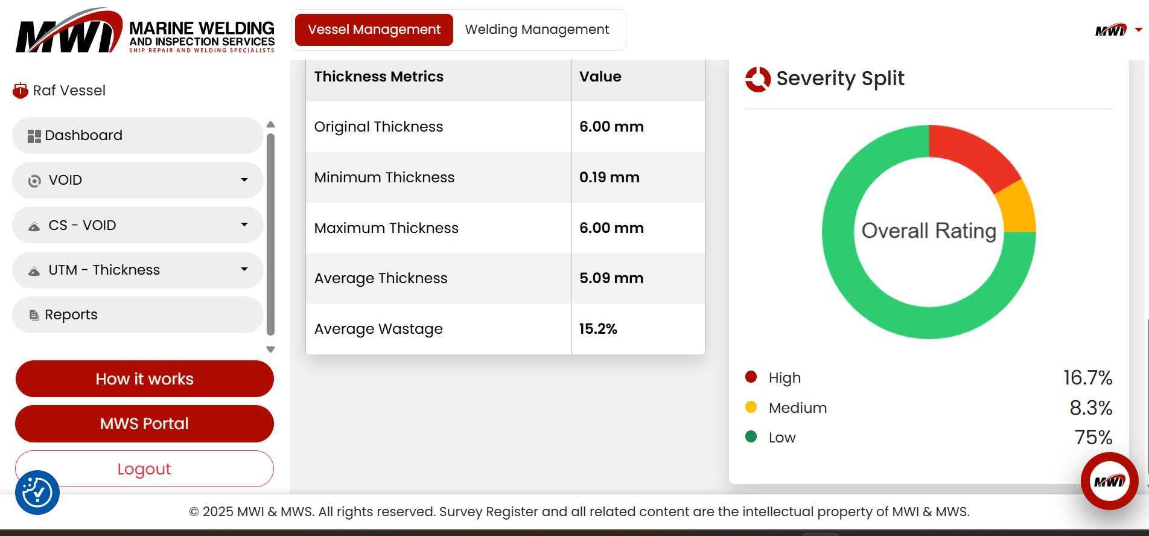Click the Thickness Metrics column header
This screenshot has width=1149, height=536.
click(379, 77)
